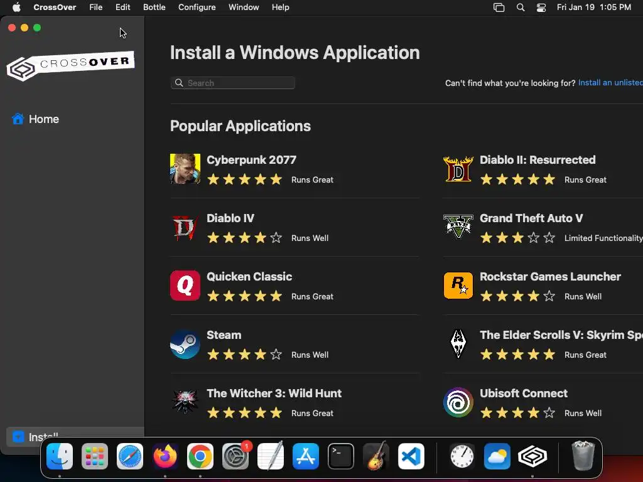This screenshot has width=643, height=482.
Task: Open App Store from the dock
Action: click(x=306, y=456)
